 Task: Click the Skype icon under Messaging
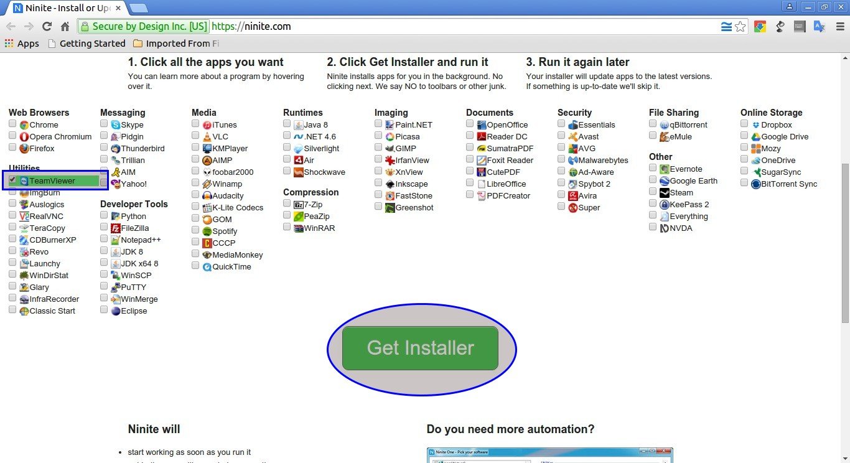(116, 125)
